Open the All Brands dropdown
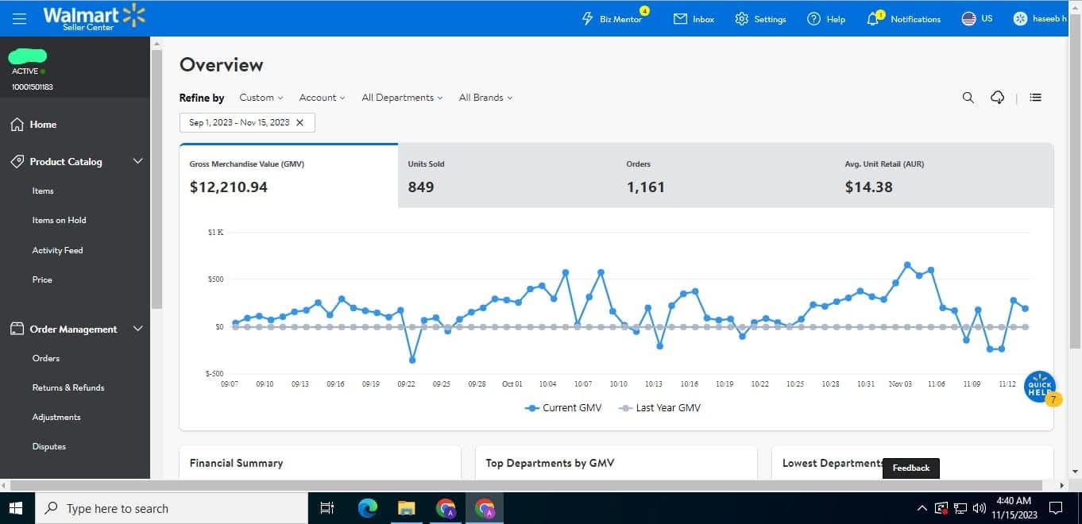The image size is (1082, 524). [485, 98]
